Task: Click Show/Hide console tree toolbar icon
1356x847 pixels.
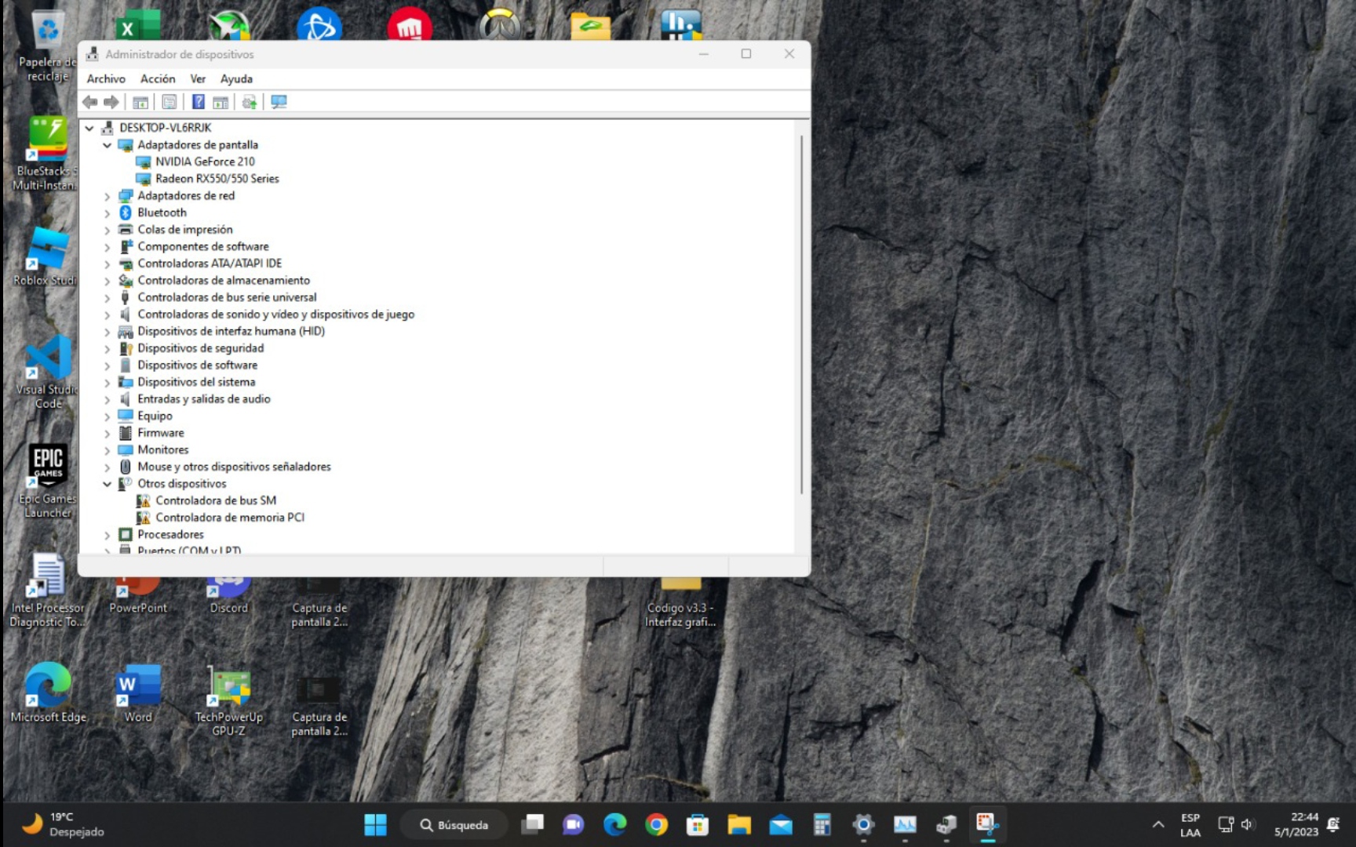Action: point(140,102)
